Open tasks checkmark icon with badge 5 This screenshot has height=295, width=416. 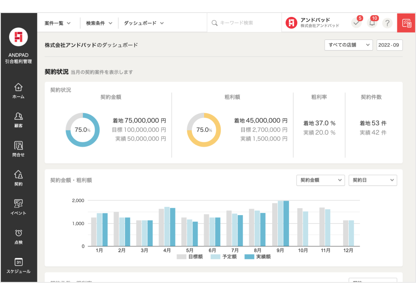356,23
